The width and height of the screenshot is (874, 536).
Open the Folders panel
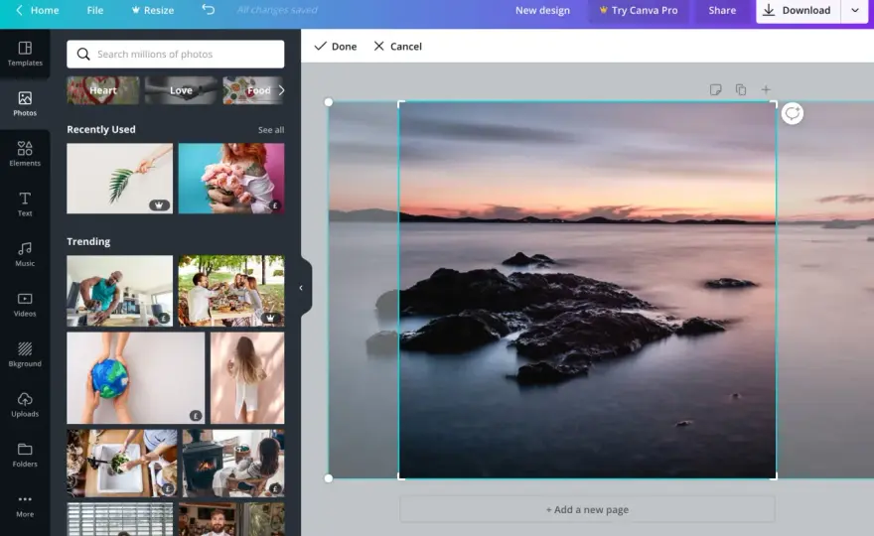click(25, 455)
